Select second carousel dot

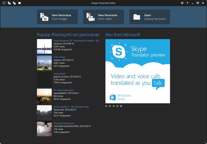(x=110, y=106)
